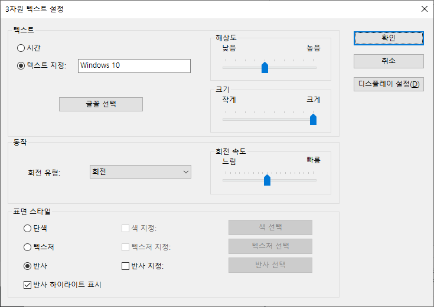Open the 글꼴 선택 font dialog

(x=101, y=104)
